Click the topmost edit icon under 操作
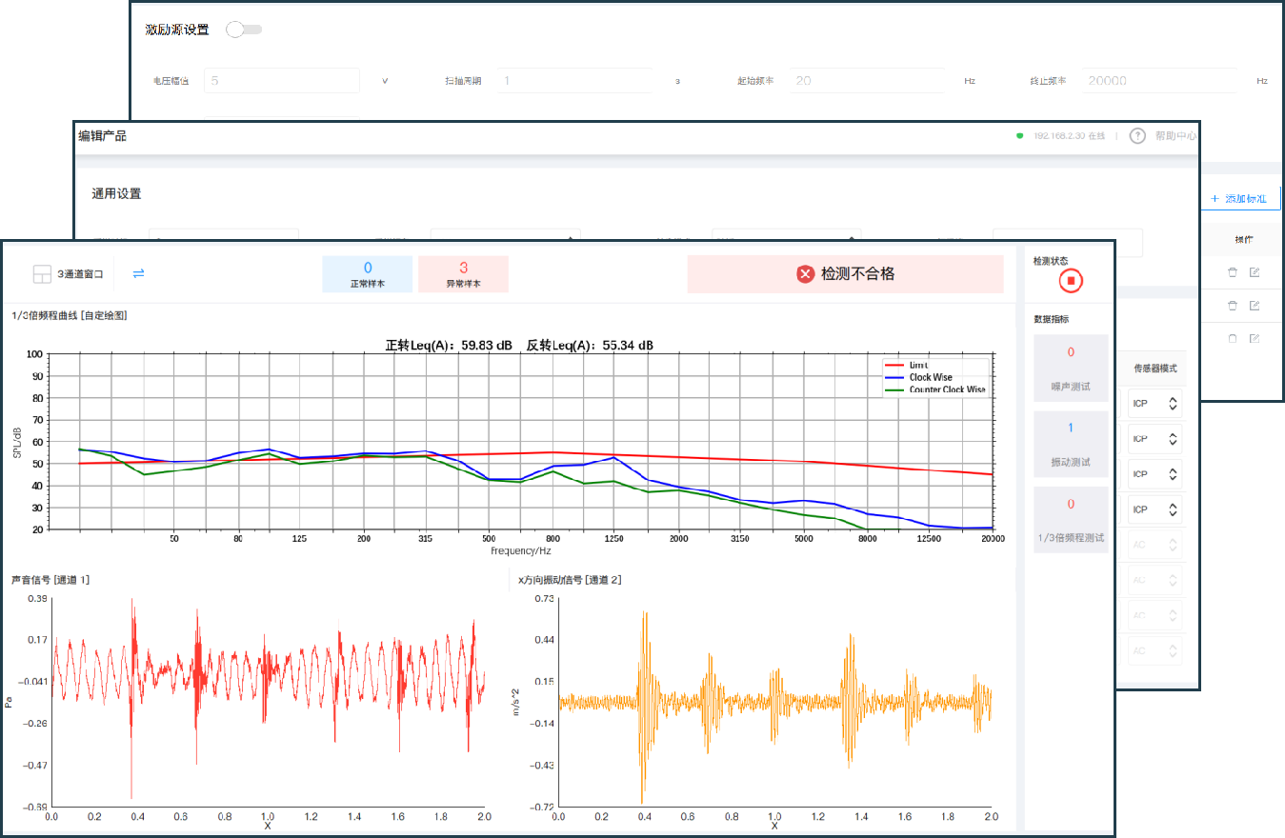This screenshot has height=838, width=1285. click(1255, 272)
